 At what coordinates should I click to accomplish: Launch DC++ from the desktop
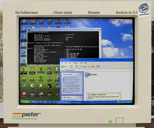click(x=32, y=86)
